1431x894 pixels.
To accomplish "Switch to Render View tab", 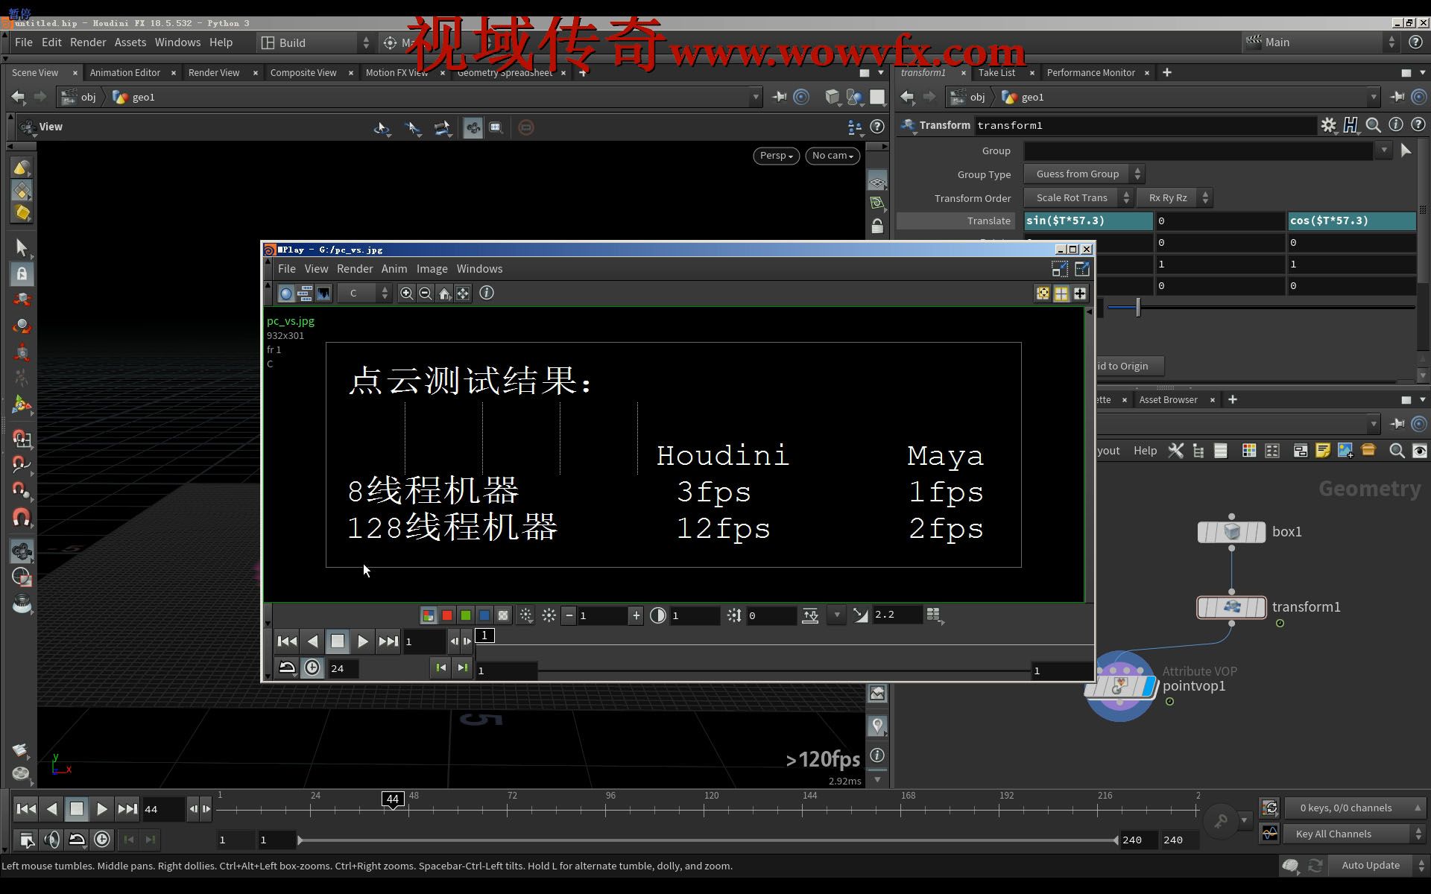I will coord(214,72).
